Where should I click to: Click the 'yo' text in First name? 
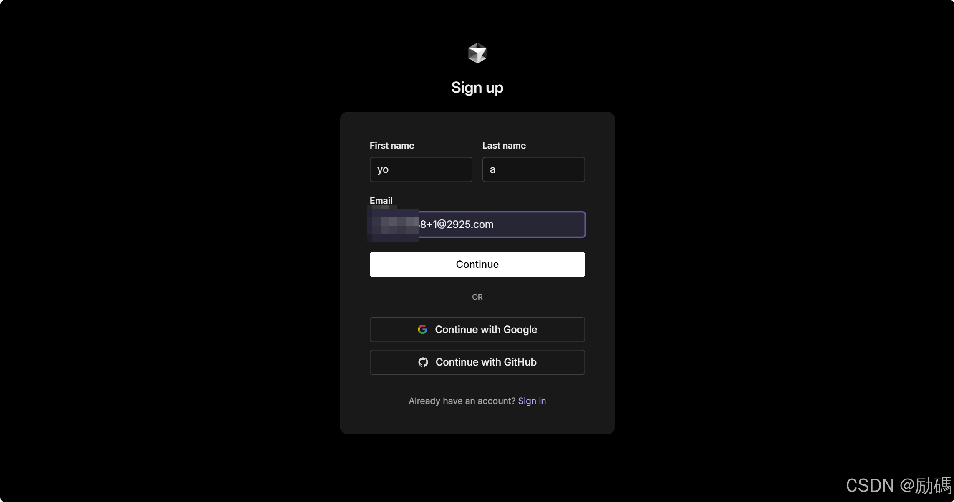coord(383,170)
